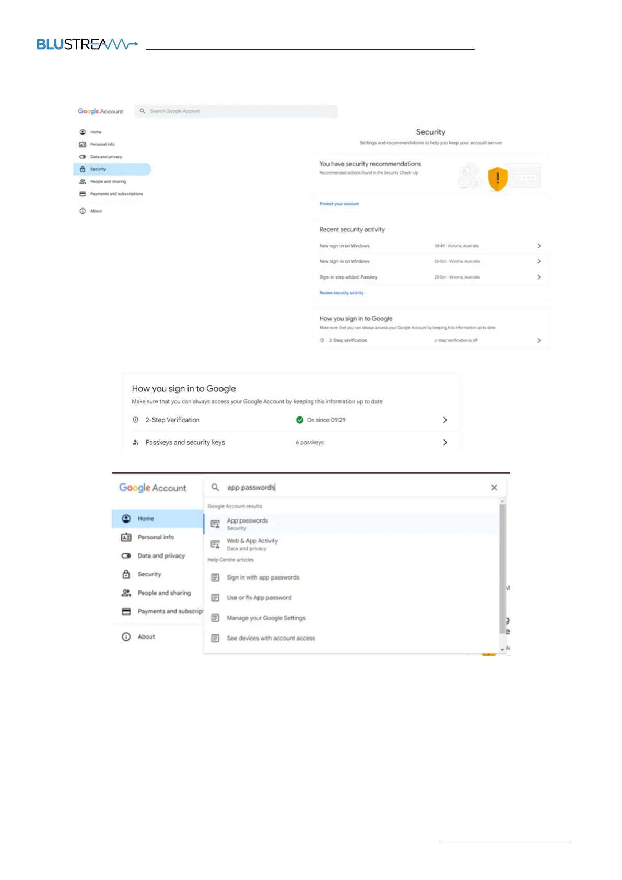Image resolution: width=622 pixels, height=880 pixels.
Task: Expand the 2-Step Verification On since 09:29 row
Action: click(x=445, y=420)
